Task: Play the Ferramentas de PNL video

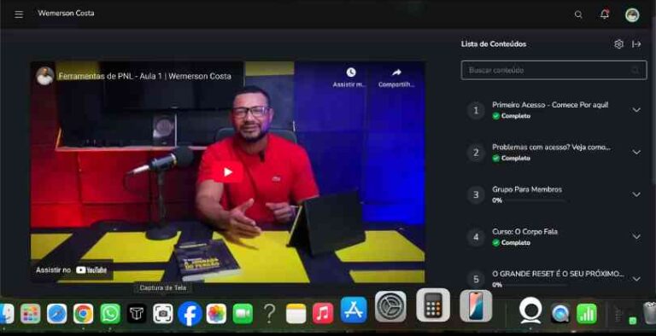Action: point(227,171)
